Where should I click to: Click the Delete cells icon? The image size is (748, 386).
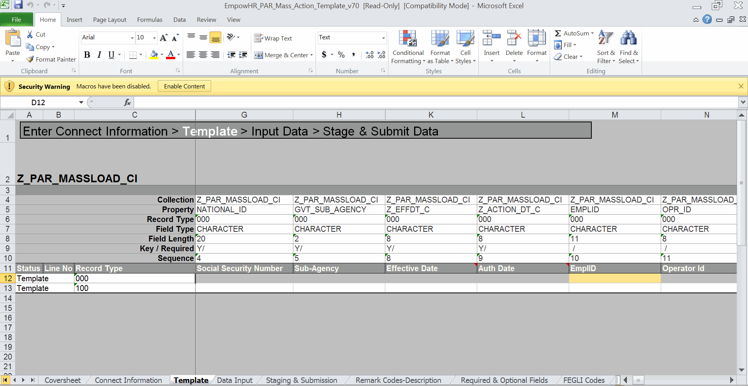[514, 38]
